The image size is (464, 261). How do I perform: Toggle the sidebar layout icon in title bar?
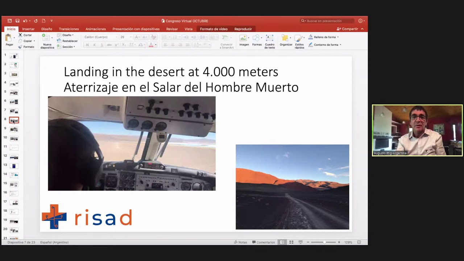9,21
